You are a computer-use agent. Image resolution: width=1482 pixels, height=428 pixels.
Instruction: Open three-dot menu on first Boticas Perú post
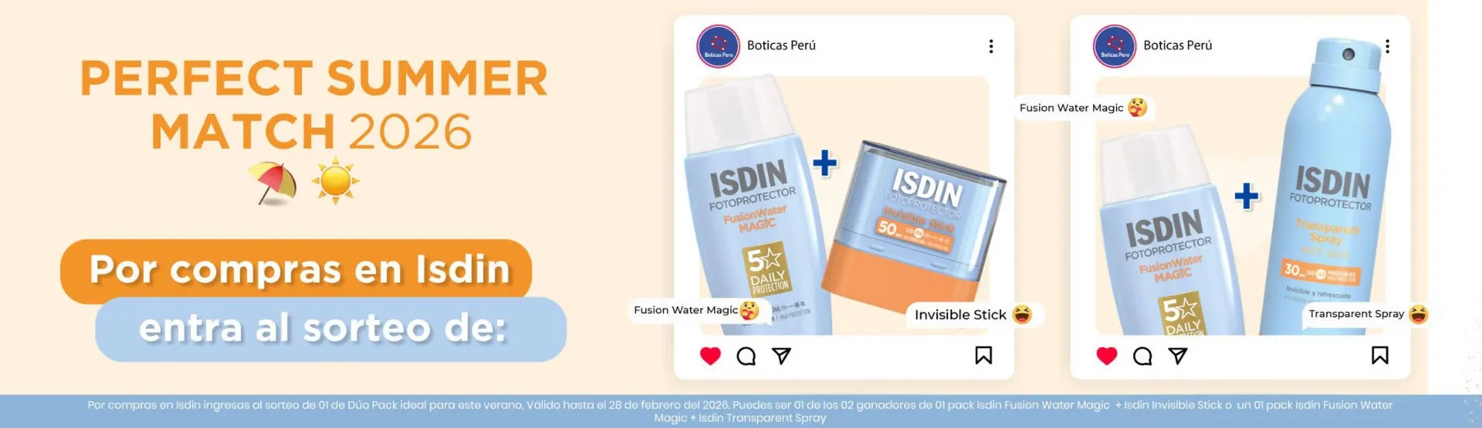pos(991,46)
